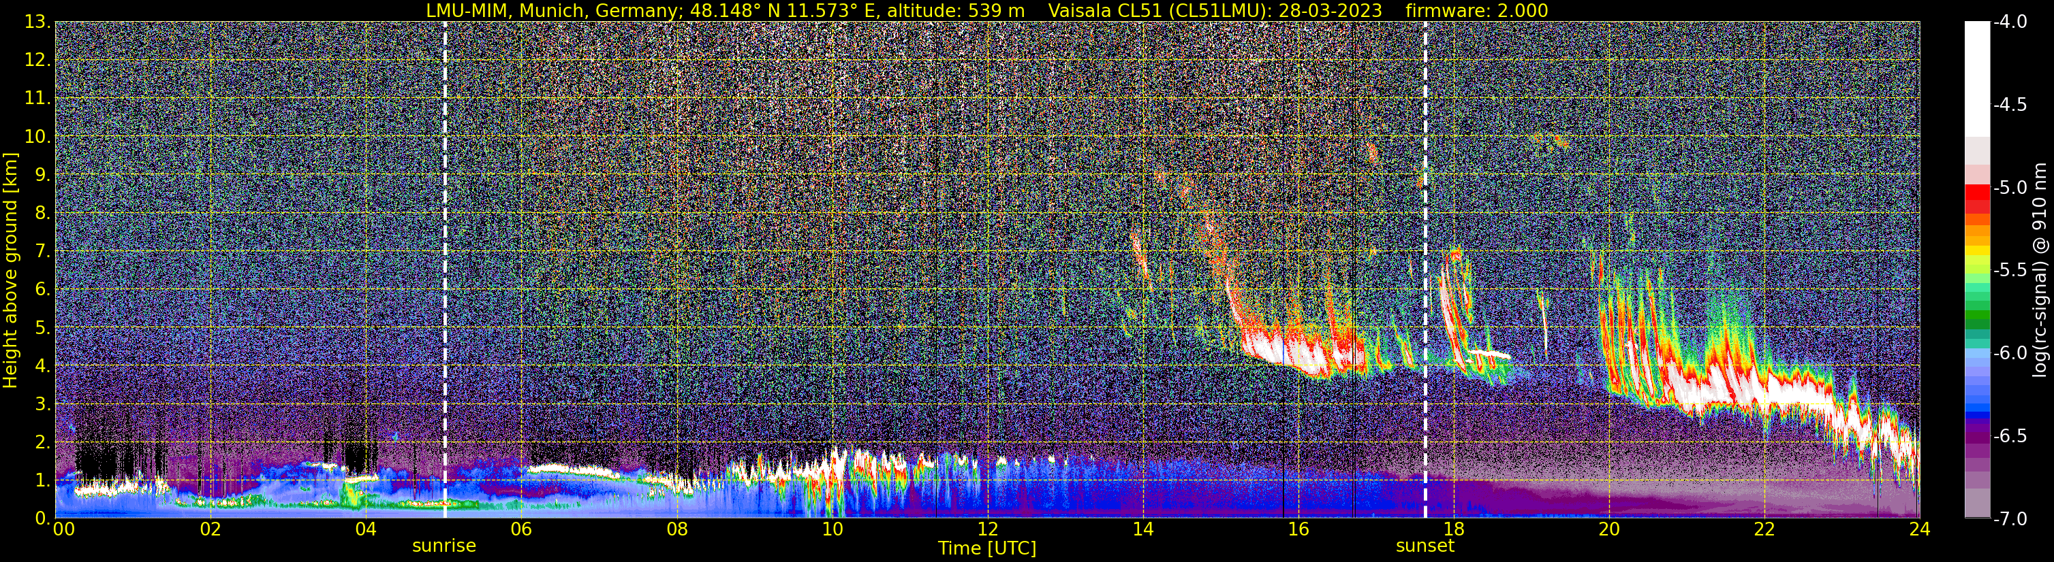Click the '22' time axis tick label
This screenshot has height=562, width=2054.
coord(1764,530)
